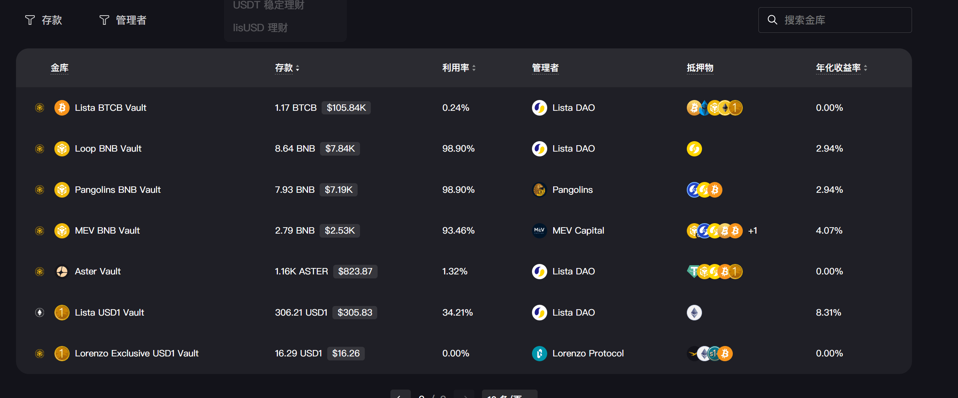The height and width of the screenshot is (398, 958).
Task: Click the 抵押物 column header
Action: (x=700, y=68)
